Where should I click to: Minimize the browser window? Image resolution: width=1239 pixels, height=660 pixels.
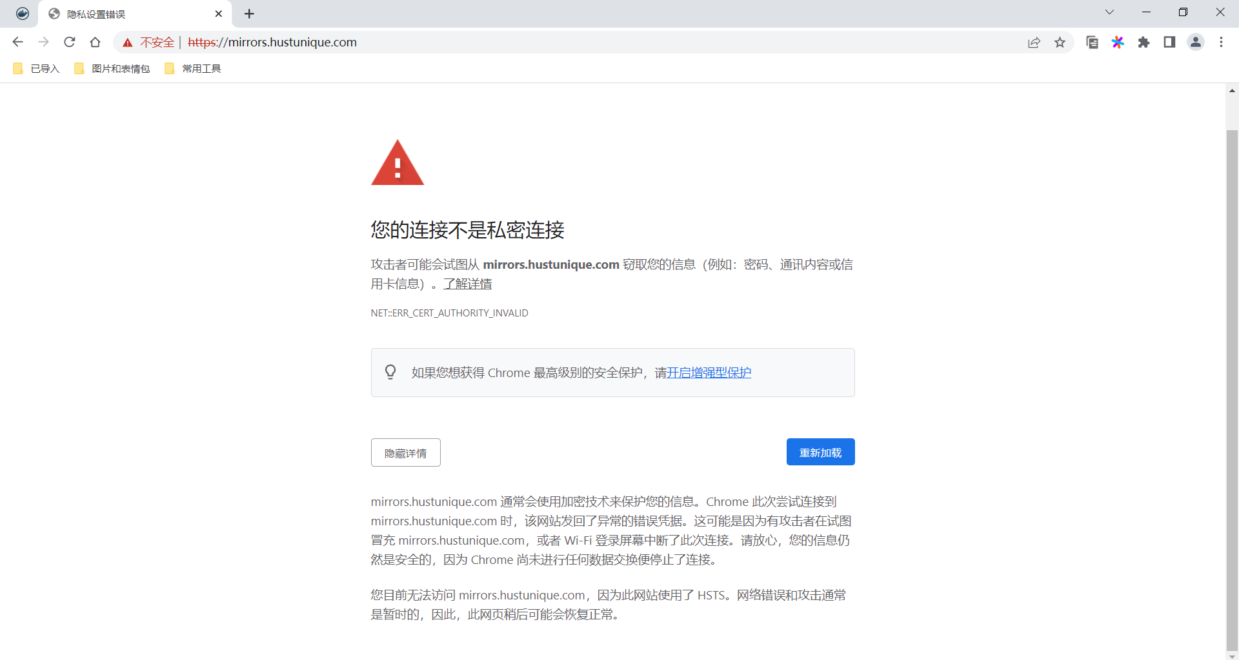[1146, 12]
